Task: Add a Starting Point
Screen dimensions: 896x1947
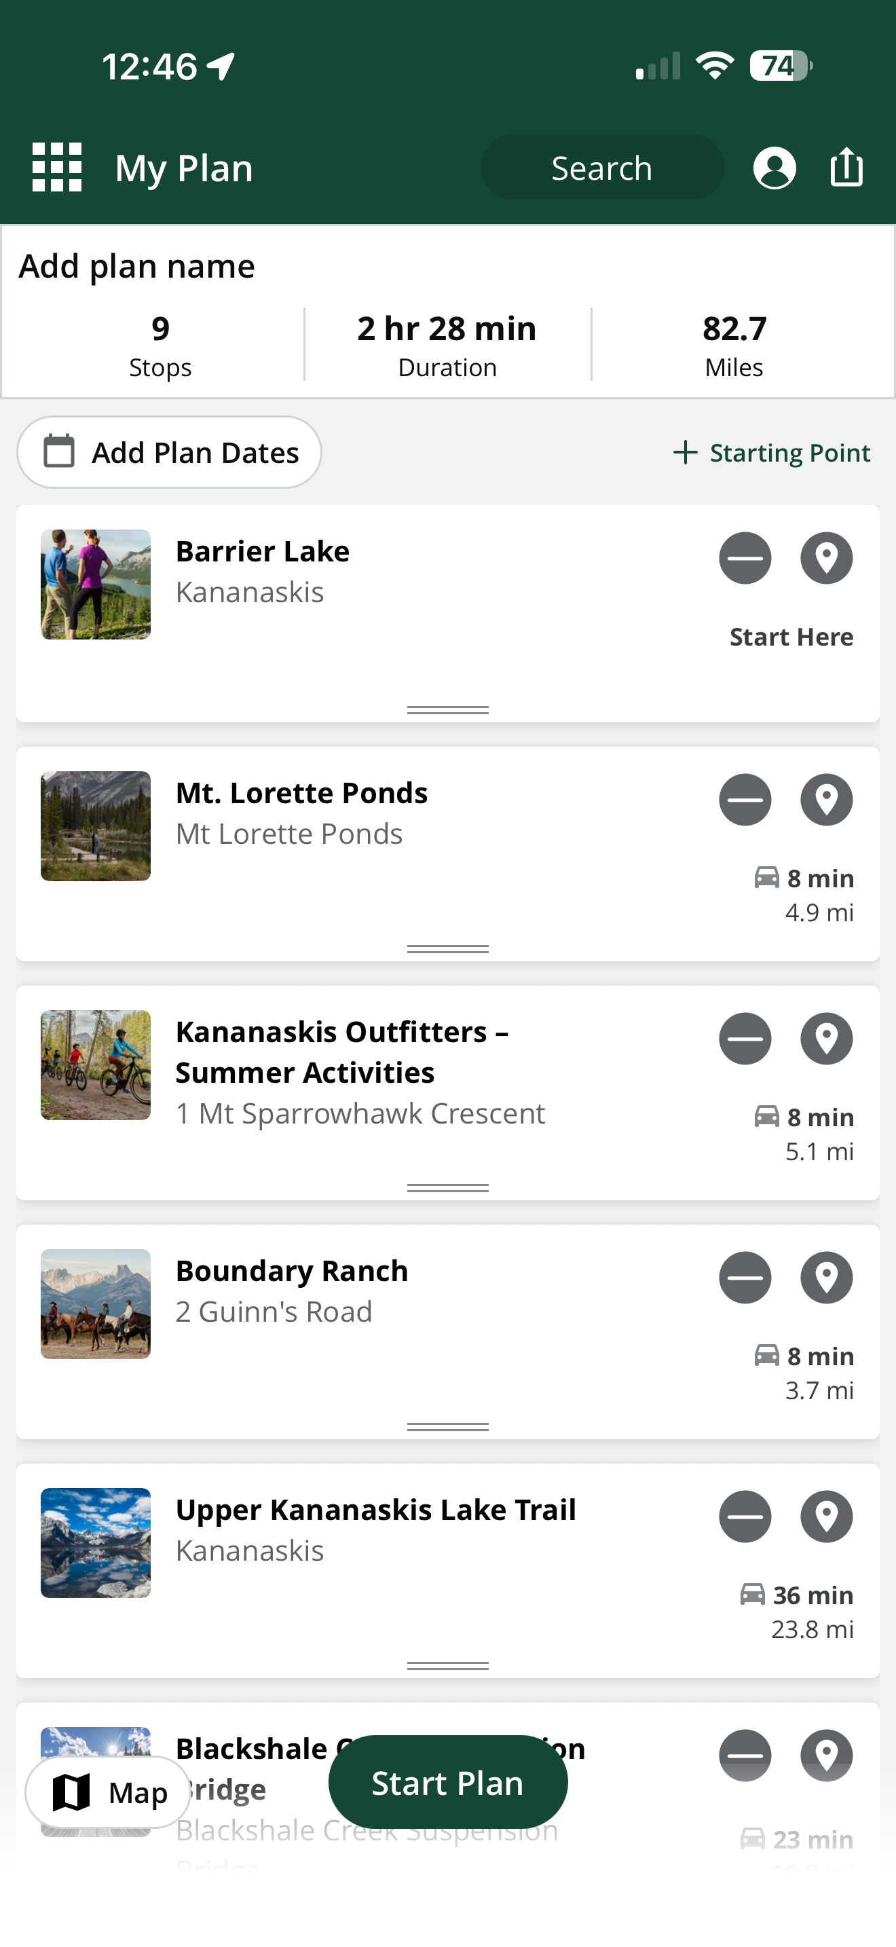Action: pyautogui.click(x=771, y=452)
